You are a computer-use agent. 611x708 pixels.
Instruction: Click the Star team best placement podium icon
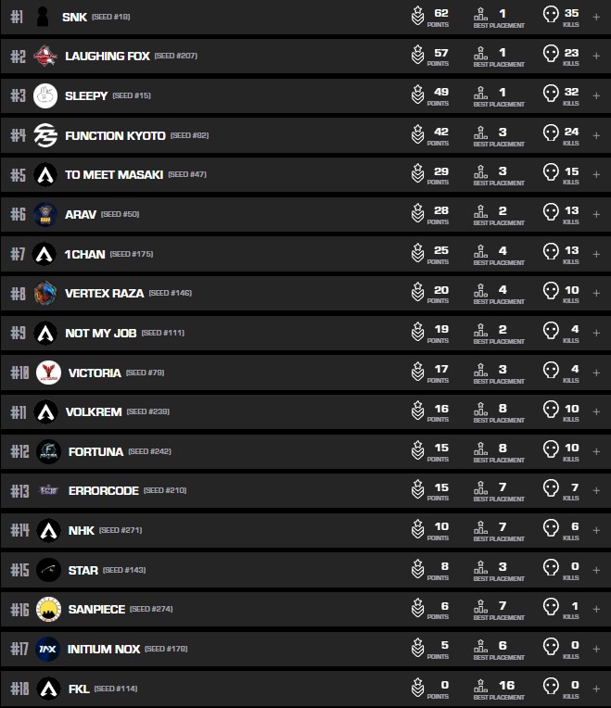click(x=480, y=569)
